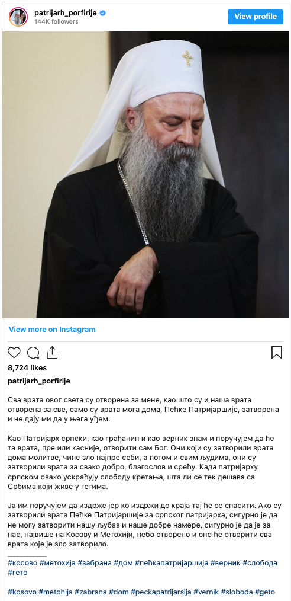This screenshot has width=291, height=601.
Task: Open the #косово hashtag
Action: 22,563
